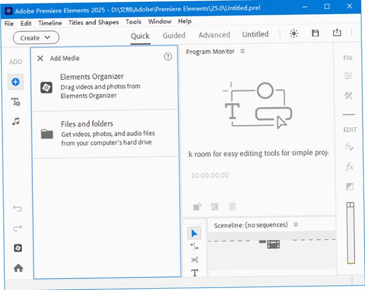
Task: Close the Add Media panel
Action: point(40,58)
